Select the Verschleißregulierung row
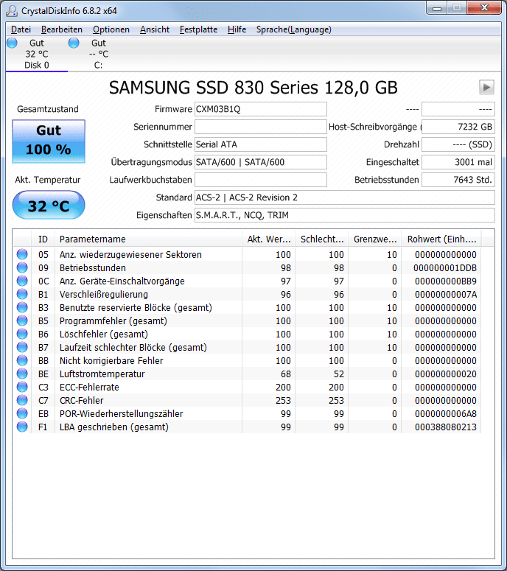The width and height of the screenshot is (507, 571). click(247, 294)
